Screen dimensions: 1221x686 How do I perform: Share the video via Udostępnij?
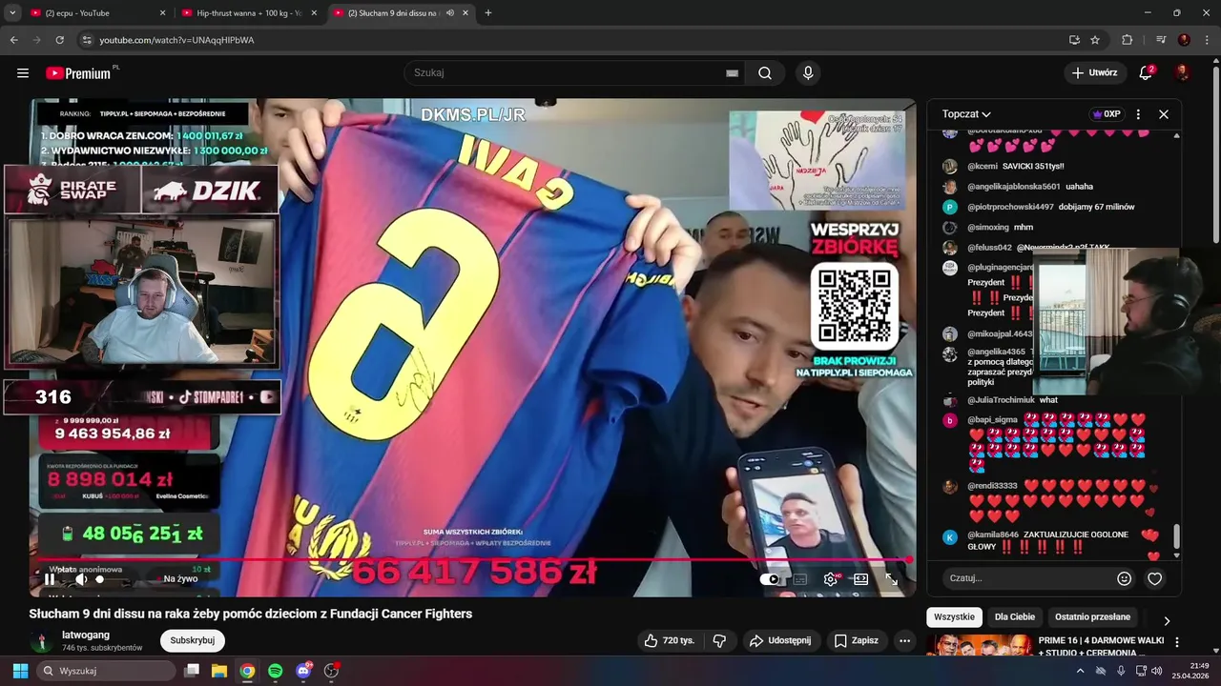(x=779, y=640)
